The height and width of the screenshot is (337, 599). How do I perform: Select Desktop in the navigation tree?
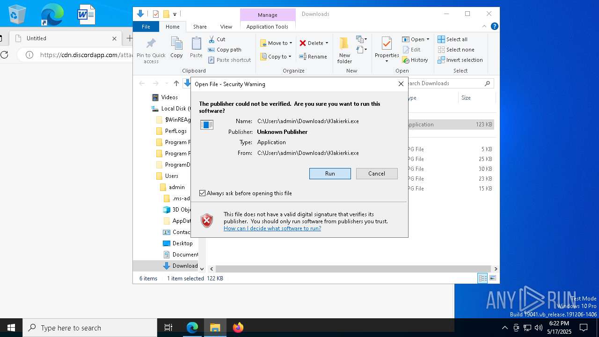point(177,243)
